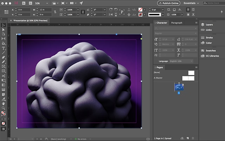Click the Publish Online button
The width and height of the screenshot is (225, 141).
tap(169, 3)
